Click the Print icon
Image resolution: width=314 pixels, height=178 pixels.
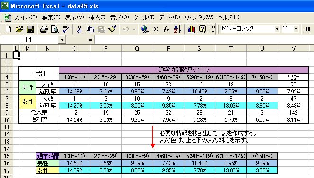[x=44, y=29]
